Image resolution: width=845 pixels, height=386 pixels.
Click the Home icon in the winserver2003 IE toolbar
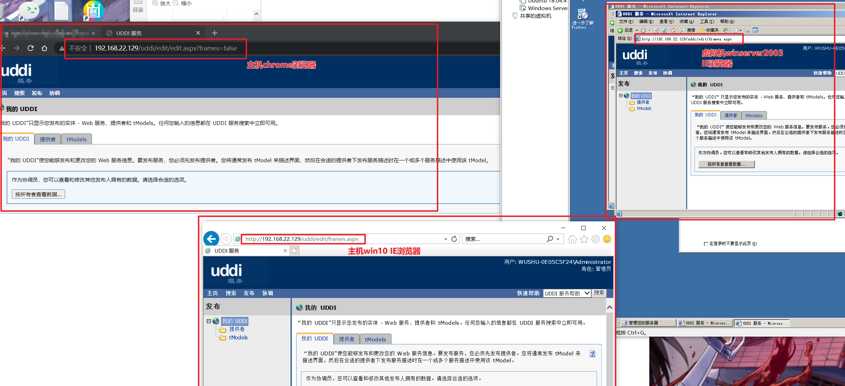pos(673,30)
